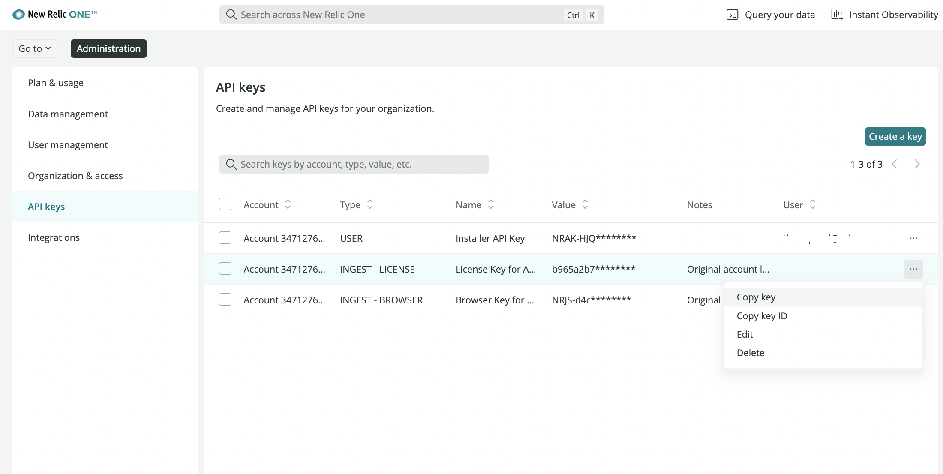Choose Edit in the context menu
The width and height of the screenshot is (943, 474).
823,334
